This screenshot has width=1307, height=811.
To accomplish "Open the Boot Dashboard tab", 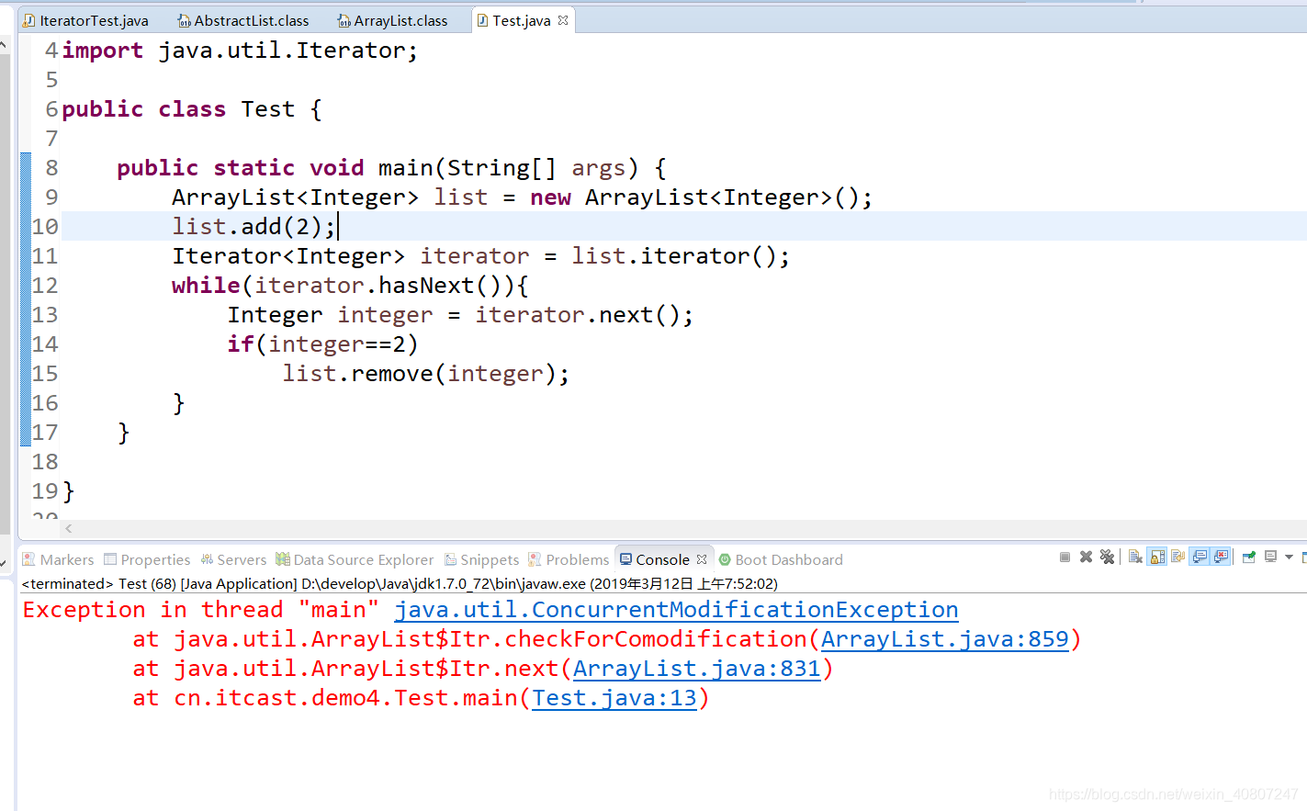I will click(x=781, y=559).
